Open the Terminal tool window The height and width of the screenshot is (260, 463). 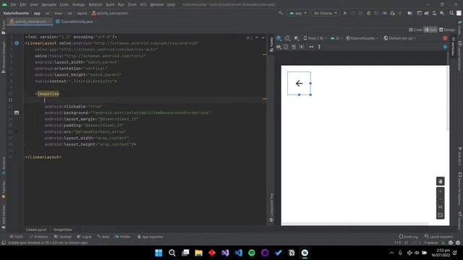pyautogui.click(x=63, y=237)
